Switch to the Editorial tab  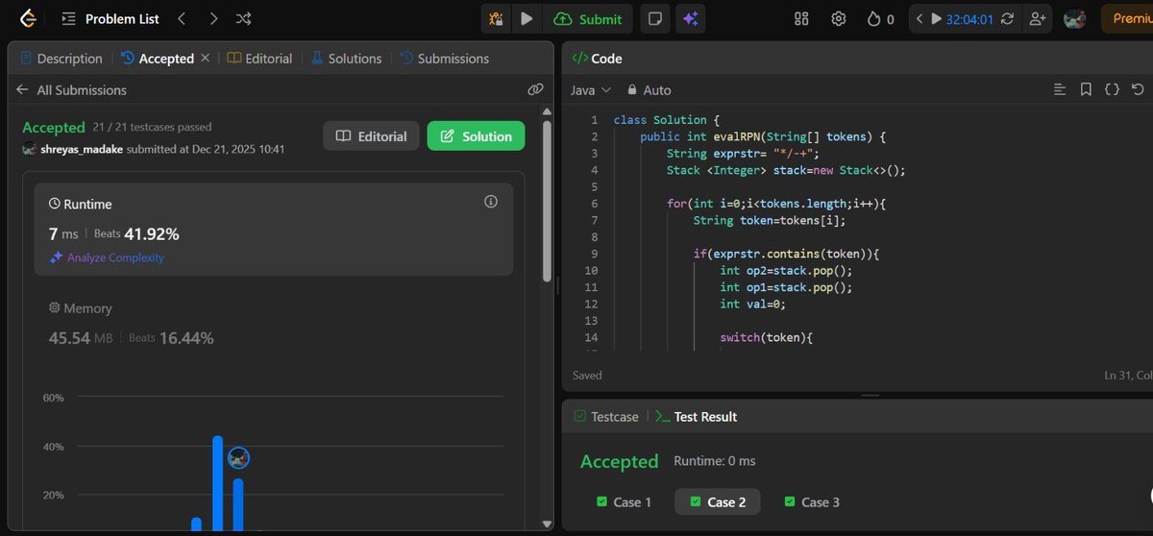point(259,59)
